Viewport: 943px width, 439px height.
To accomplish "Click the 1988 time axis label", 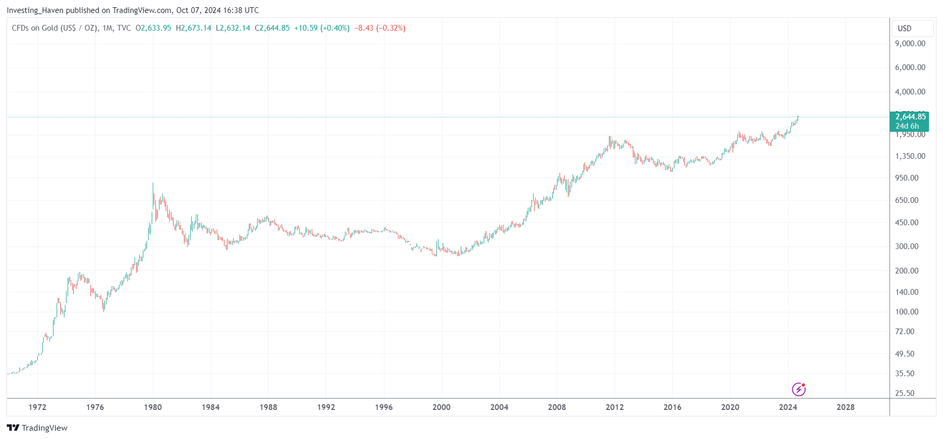I will tap(268, 407).
